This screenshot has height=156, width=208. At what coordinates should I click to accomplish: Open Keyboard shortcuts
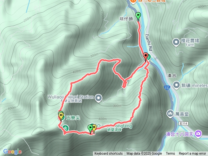109,154
